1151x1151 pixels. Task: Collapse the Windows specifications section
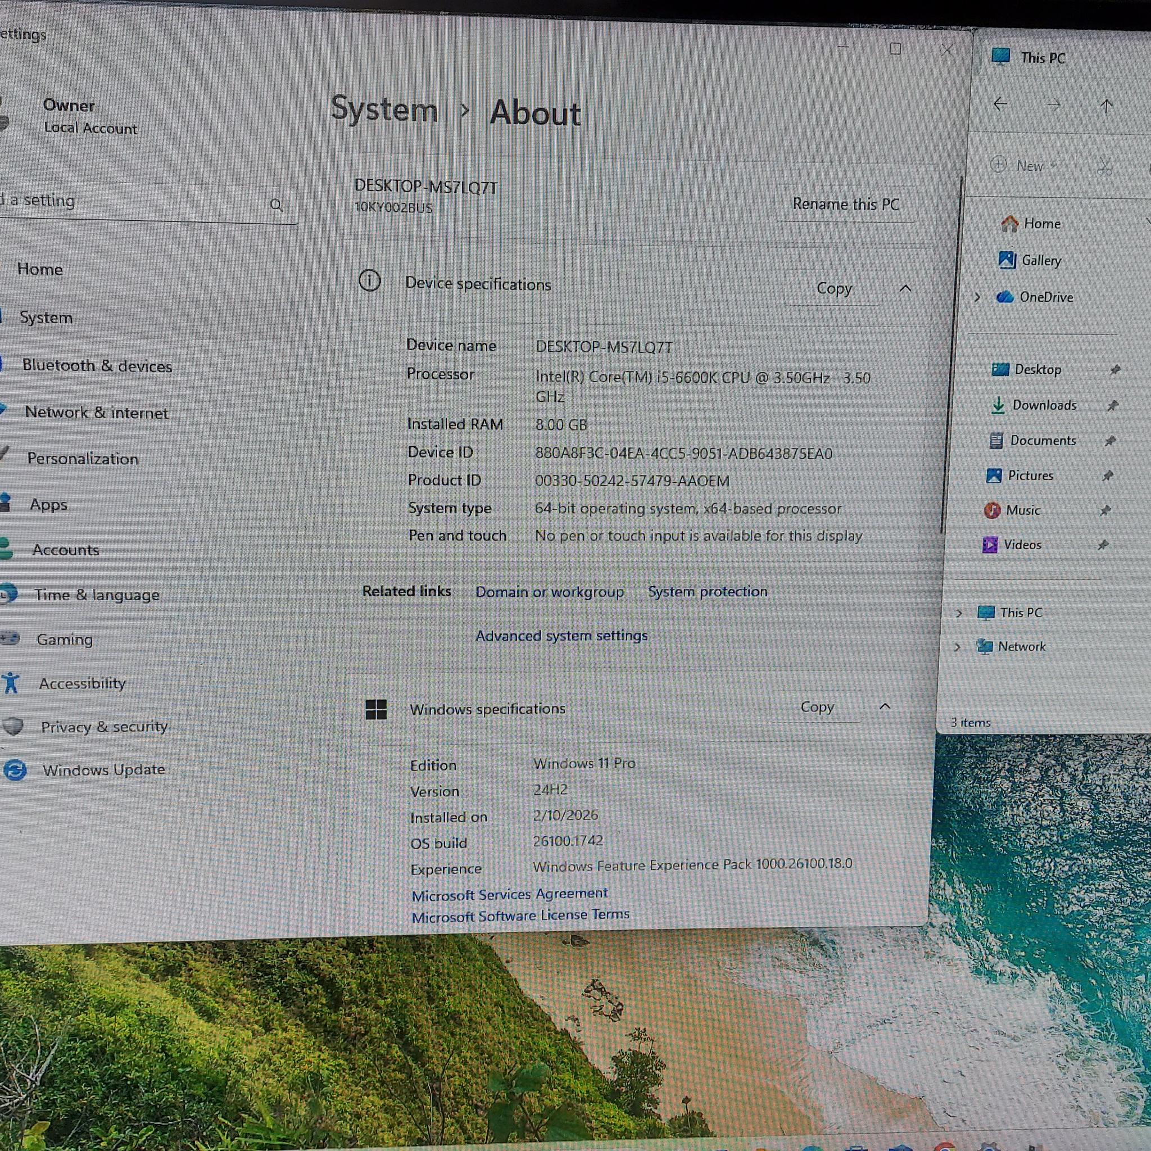coord(885,706)
